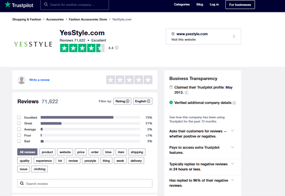Screen dimensions: 285x196
Task: Filter reviews by price tag
Action: 81,152
